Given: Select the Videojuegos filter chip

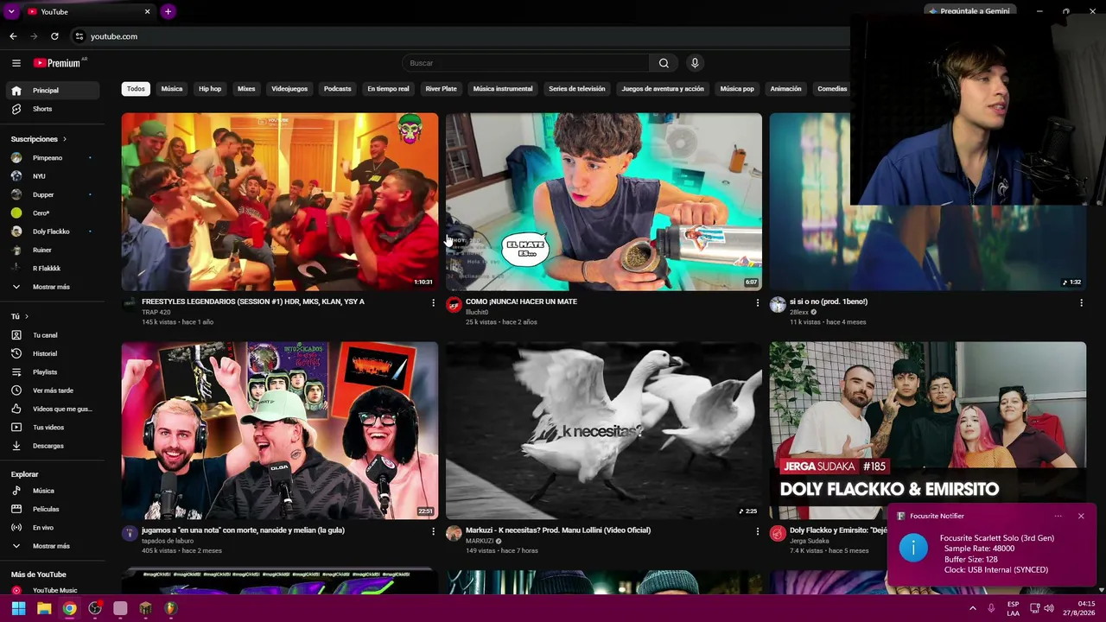Looking at the screenshot, I should [289, 89].
